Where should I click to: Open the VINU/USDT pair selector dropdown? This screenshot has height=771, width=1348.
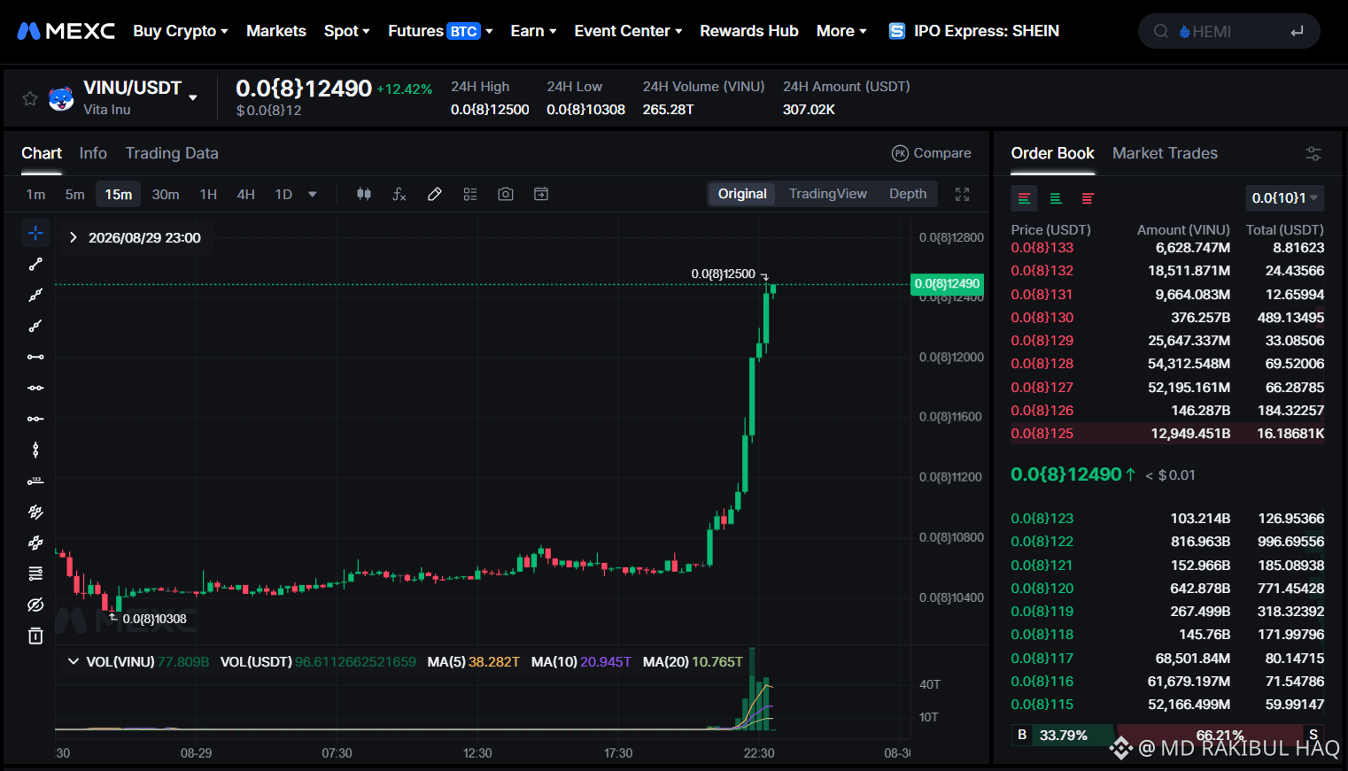(x=193, y=97)
